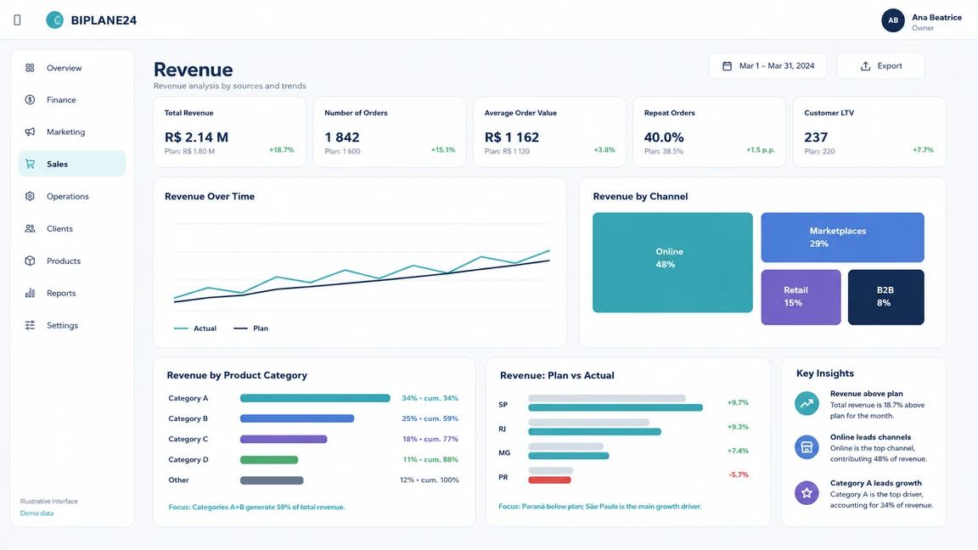
Task: Click "Focus: Categories A+B generate 59%" note
Action: coord(256,508)
